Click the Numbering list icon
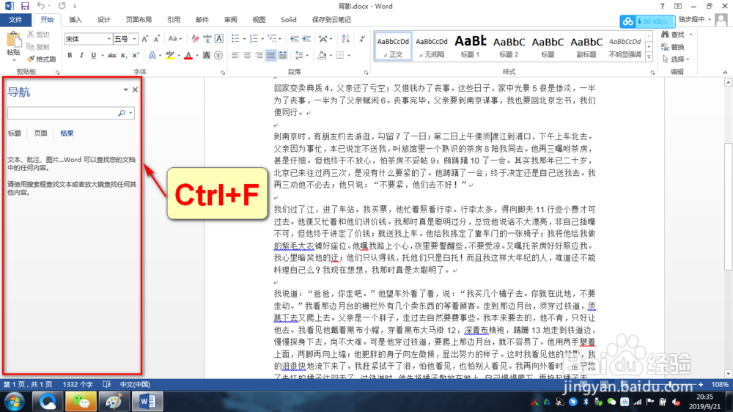 (254, 39)
